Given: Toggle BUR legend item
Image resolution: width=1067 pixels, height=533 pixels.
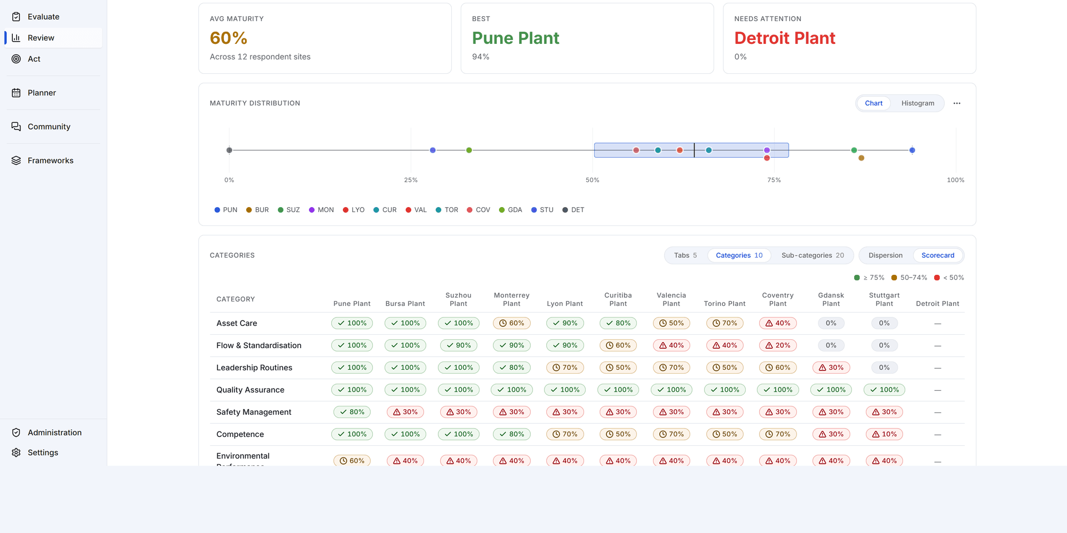Looking at the screenshot, I should tap(257, 210).
